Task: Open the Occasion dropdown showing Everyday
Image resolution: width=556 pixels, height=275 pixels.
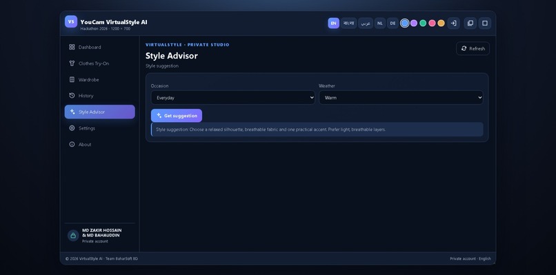Action: [x=233, y=97]
